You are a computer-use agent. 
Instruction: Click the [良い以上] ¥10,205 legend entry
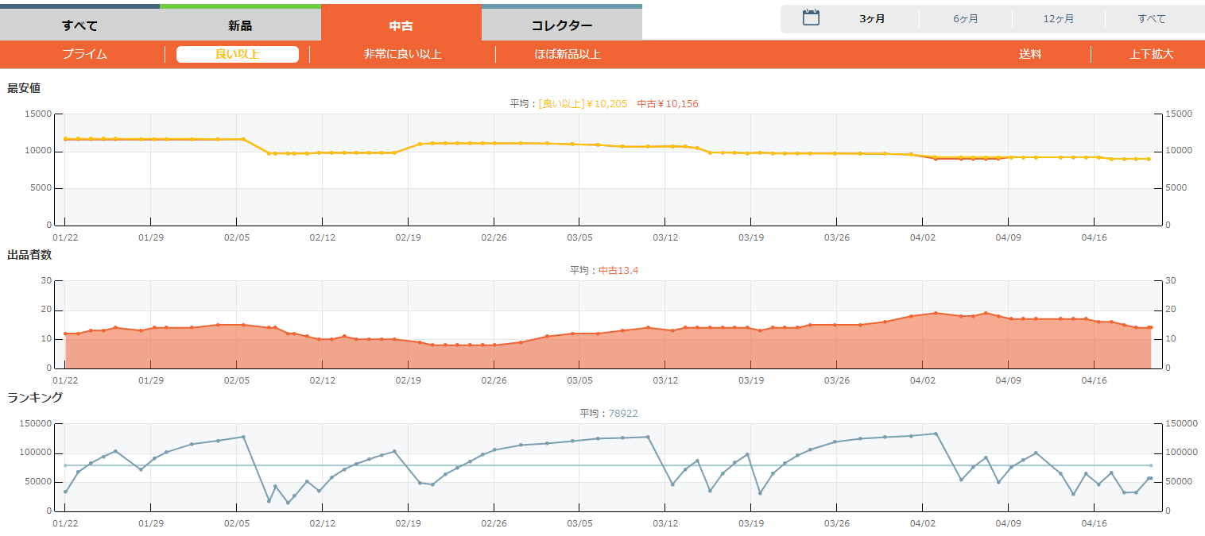pos(583,104)
